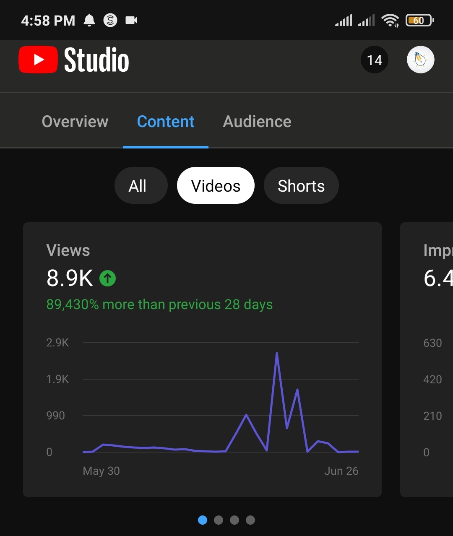Switch to the Overview tab

75,122
